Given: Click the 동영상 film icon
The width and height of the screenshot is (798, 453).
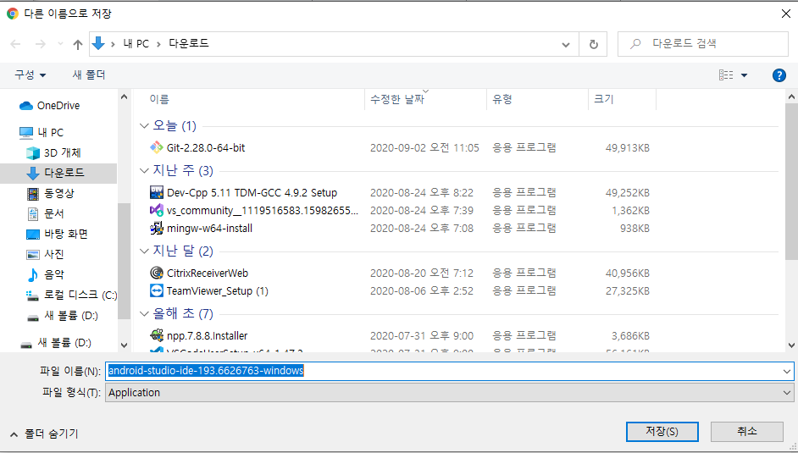Looking at the screenshot, I should 33,193.
